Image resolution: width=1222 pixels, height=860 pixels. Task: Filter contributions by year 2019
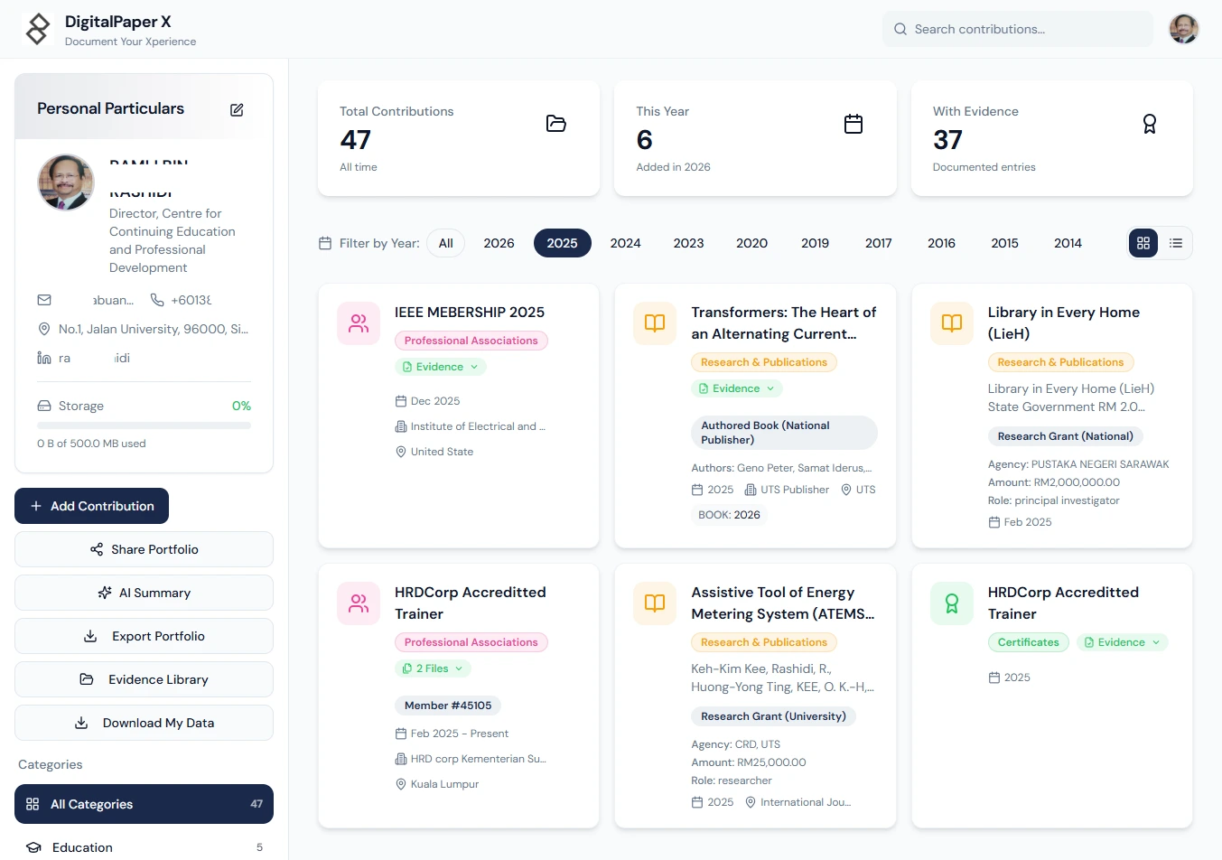(x=816, y=243)
